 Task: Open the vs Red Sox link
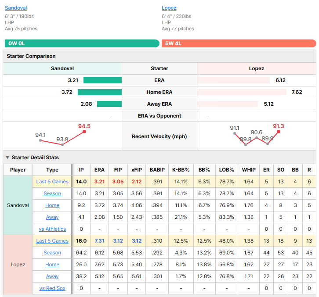(52, 288)
